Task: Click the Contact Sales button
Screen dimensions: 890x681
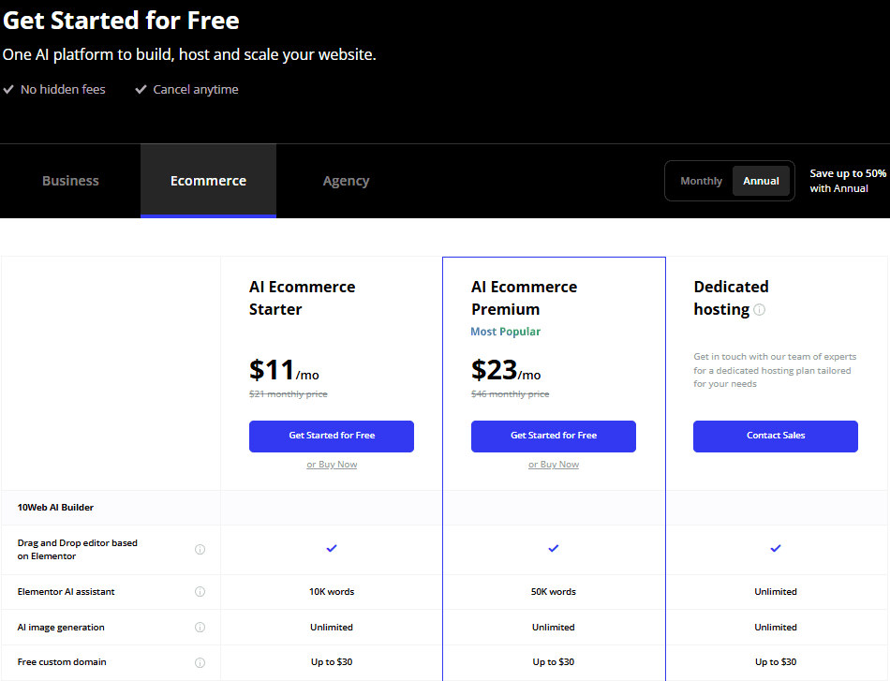Action: [776, 436]
